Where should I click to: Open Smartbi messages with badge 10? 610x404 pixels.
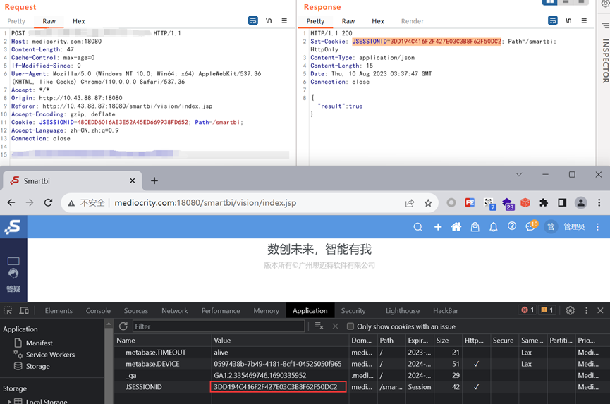tap(532, 226)
